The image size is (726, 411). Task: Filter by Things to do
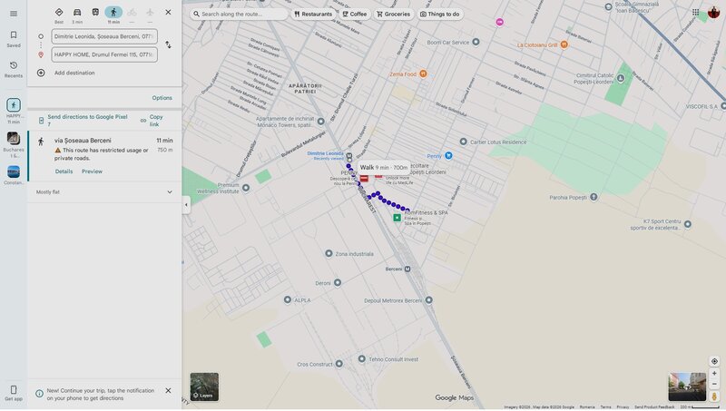pos(440,14)
